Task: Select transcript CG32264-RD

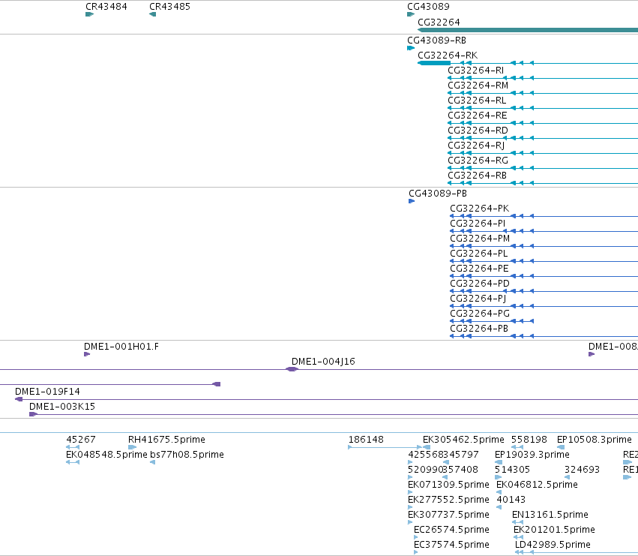Action: pos(478,131)
